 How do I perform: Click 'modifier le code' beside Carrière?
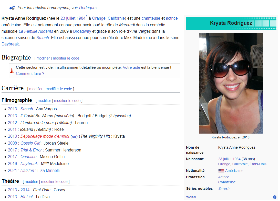(59, 89)
